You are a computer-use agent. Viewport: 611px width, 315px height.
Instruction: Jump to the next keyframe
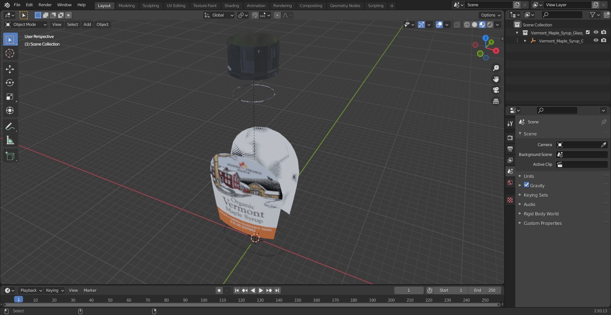tap(269, 290)
